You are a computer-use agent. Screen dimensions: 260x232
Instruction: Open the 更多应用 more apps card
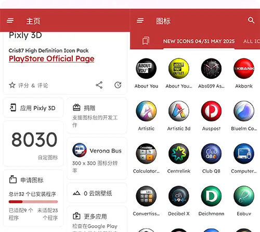click(x=97, y=219)
